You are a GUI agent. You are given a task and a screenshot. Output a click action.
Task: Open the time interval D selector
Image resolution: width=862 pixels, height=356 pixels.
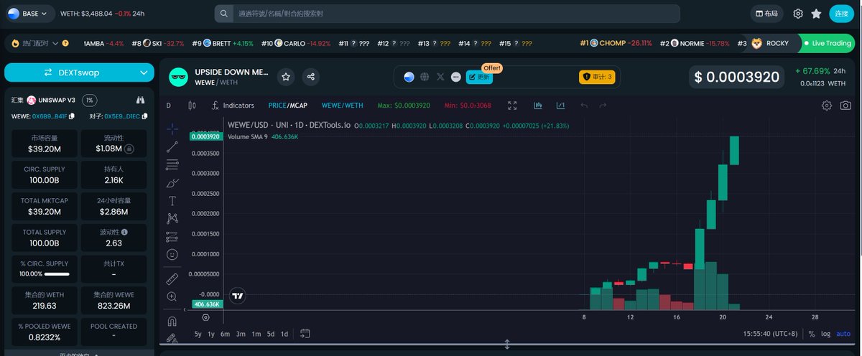pos(169,106)
